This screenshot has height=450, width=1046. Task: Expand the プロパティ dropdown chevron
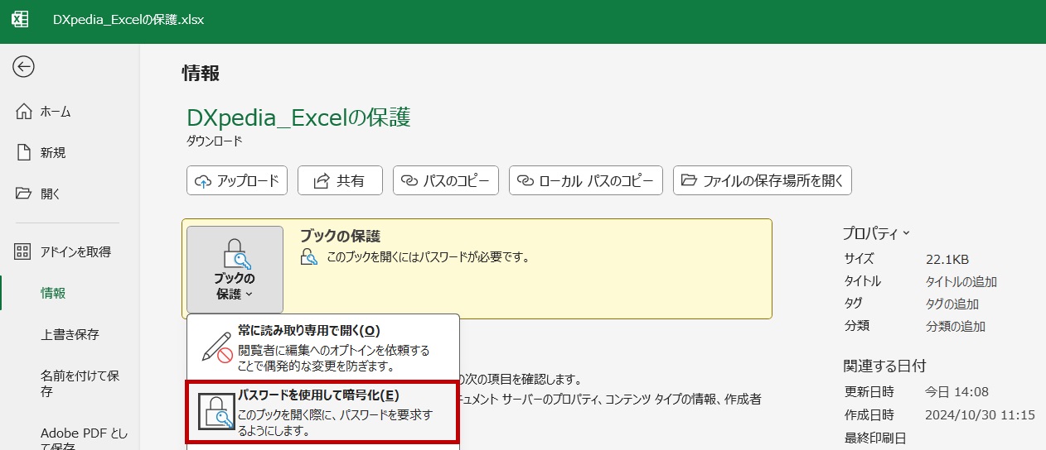pyautogui.click(x=906, y=234)
